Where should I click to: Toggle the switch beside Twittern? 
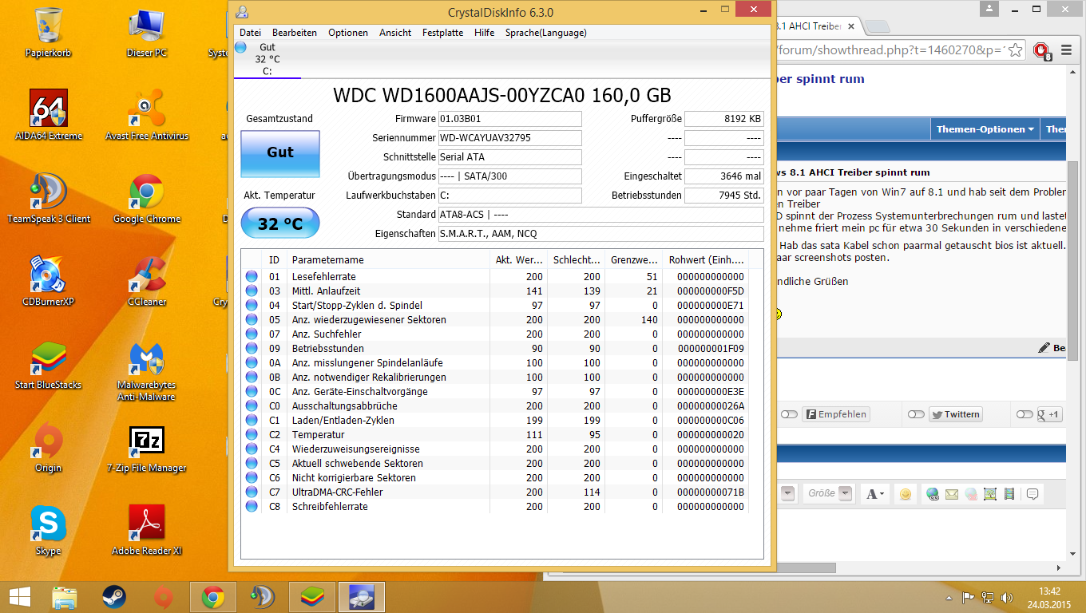pos(916,414)
